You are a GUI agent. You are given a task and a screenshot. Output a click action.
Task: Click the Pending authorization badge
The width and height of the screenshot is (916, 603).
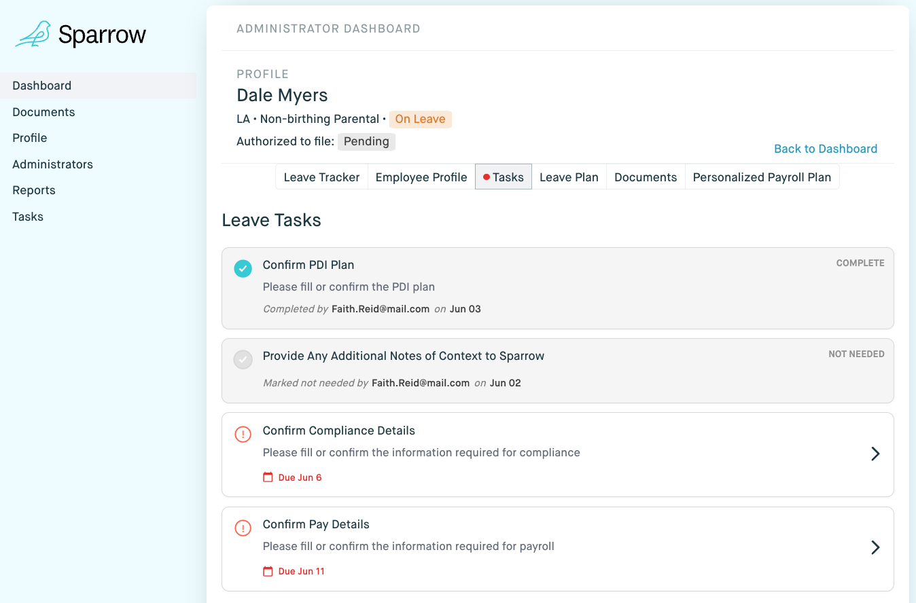[366, 142]
